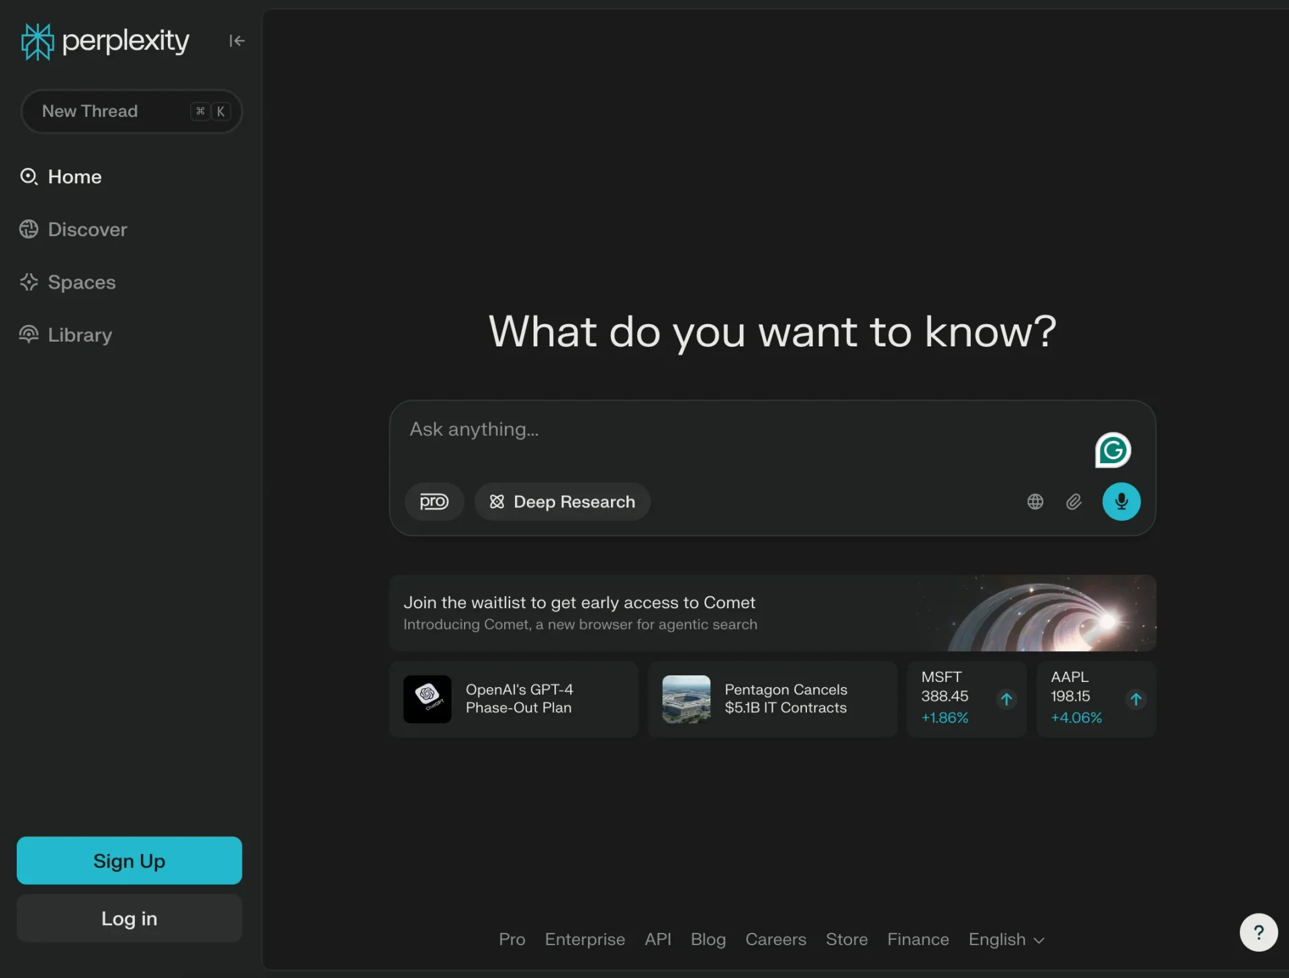Open Pentagon Cancels IT Contracts story thumbnail
The image size is (1289, 978).
[686, 699]
